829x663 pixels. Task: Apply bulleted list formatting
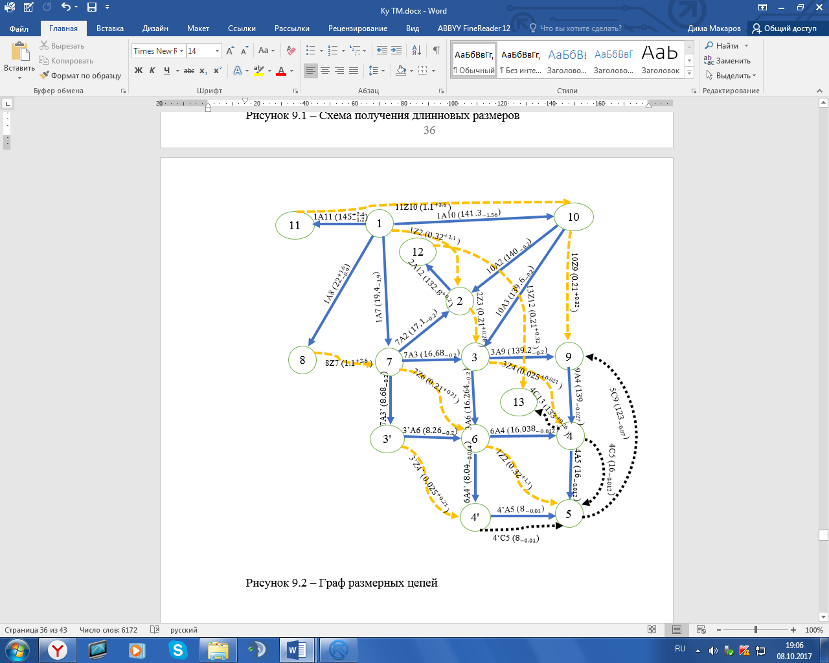(x=311, y=51)
